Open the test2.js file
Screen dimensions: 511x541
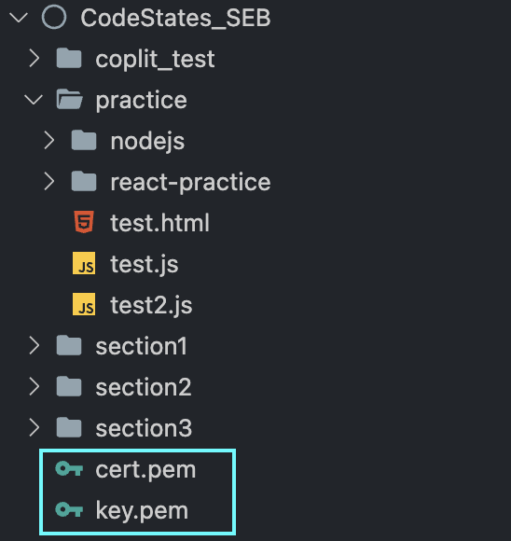151,305
